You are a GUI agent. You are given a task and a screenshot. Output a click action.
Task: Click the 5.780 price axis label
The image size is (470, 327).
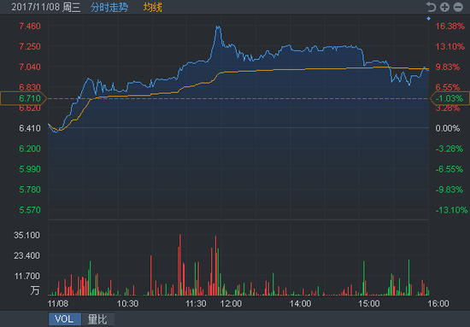[30, 190]
